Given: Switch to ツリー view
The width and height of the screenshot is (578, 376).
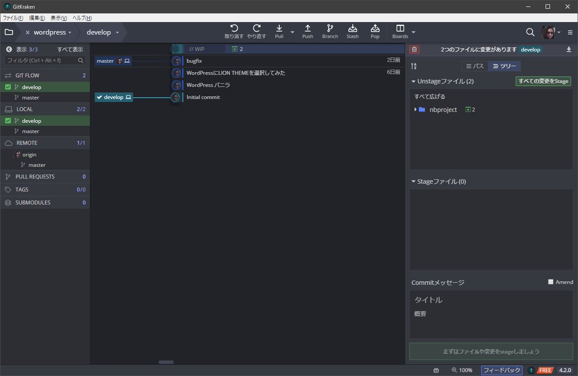Looking at the screenshot, I should [x=504, y=66].
